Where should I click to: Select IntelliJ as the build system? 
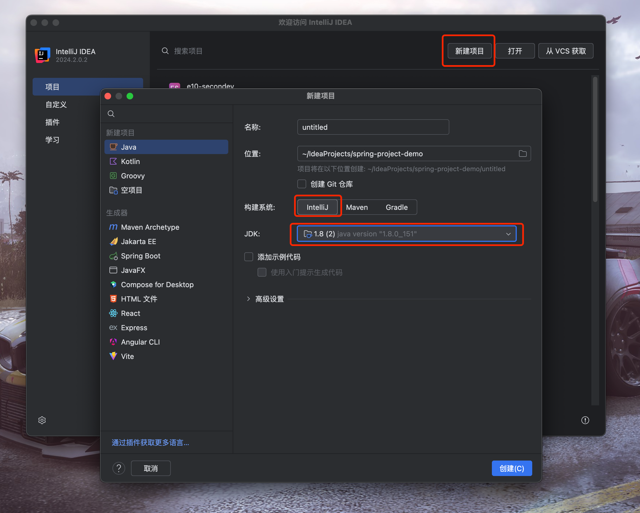pos(317,207)
